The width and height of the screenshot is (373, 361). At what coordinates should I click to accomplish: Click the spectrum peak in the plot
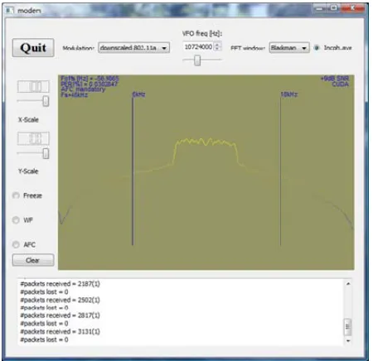(x=206, y=142)
